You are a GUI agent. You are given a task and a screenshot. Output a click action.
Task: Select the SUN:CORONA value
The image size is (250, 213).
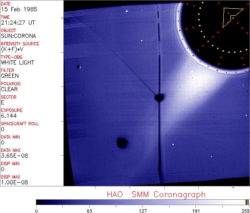click(x=18, y=36)
